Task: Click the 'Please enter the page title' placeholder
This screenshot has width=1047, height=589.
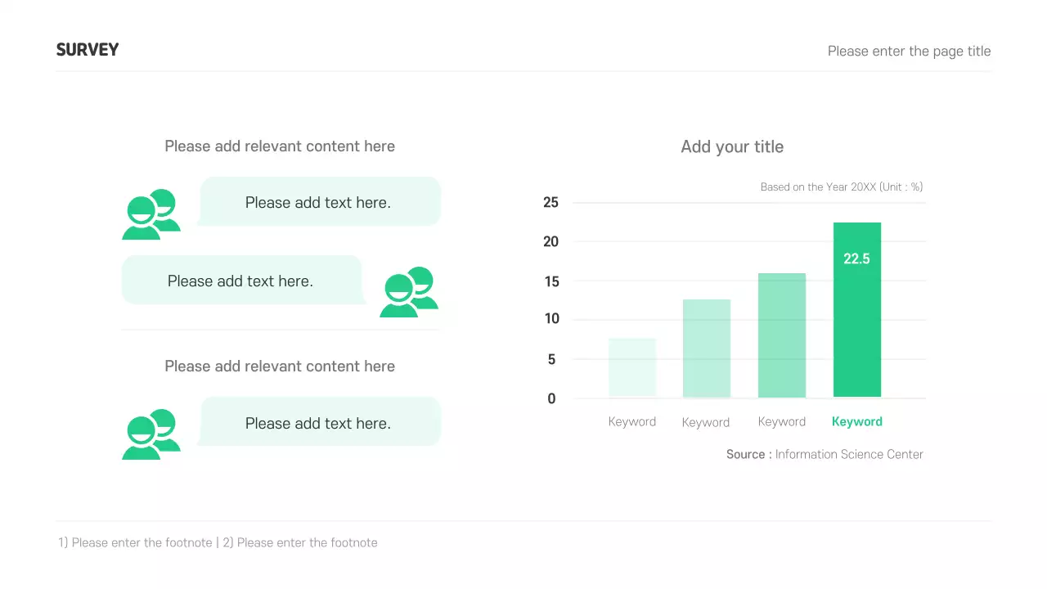Action: [909, 51]
